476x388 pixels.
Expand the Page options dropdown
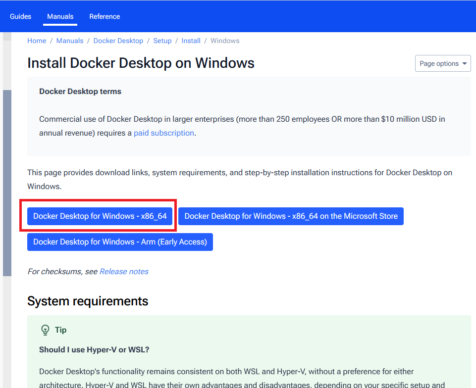coord(443,63)
